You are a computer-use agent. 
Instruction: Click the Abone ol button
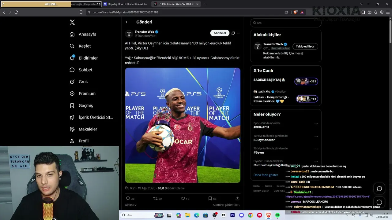[220, 33]
